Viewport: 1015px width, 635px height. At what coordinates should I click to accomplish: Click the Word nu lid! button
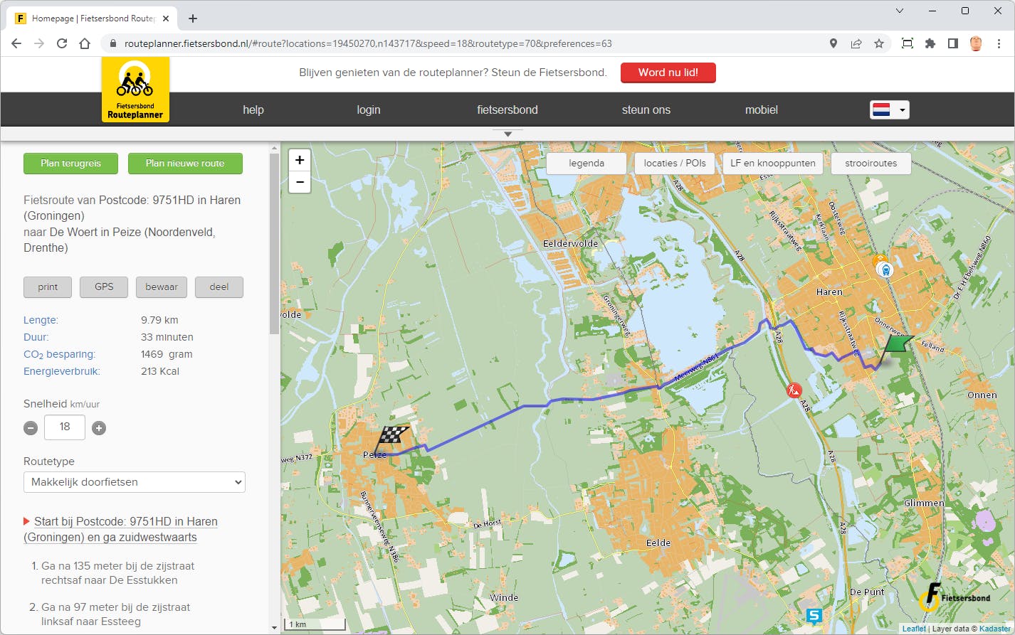point(668,73)
